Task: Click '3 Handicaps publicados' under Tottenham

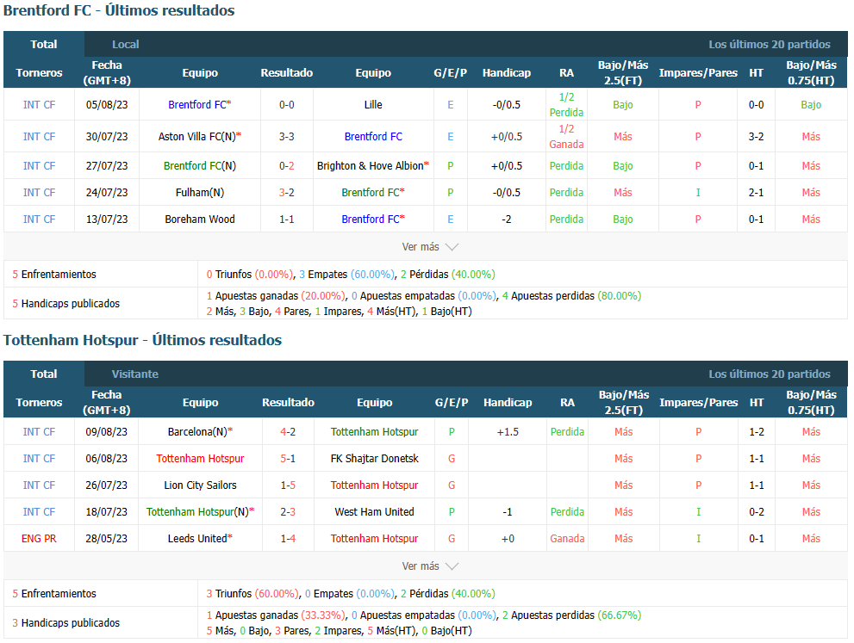Action: (x=65, y=623)
